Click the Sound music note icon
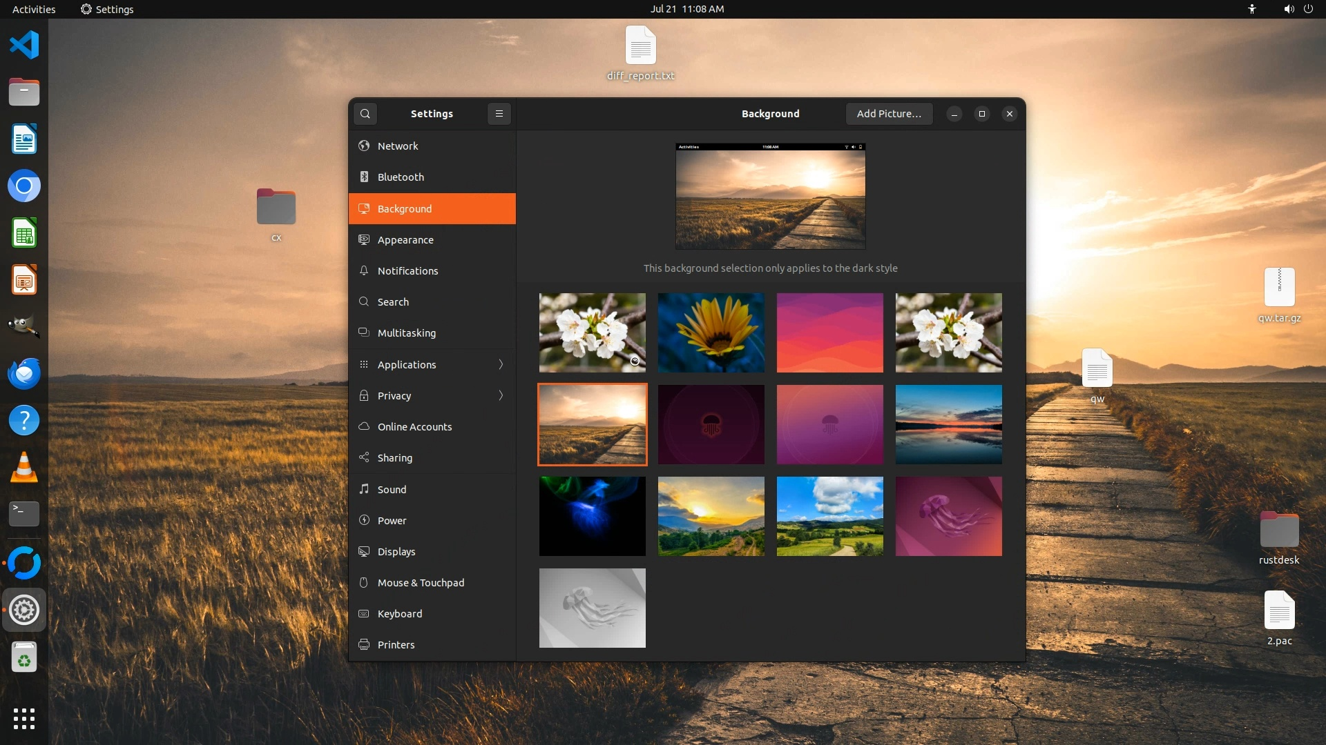The height and width of the screenshot is (745, 1326). click(364, 489)
